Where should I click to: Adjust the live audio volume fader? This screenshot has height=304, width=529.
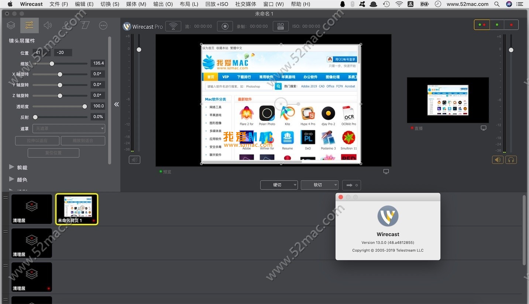511,49
